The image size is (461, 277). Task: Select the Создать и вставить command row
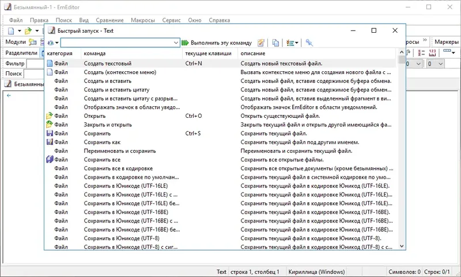pyautogui.click(x=220, y=81)
